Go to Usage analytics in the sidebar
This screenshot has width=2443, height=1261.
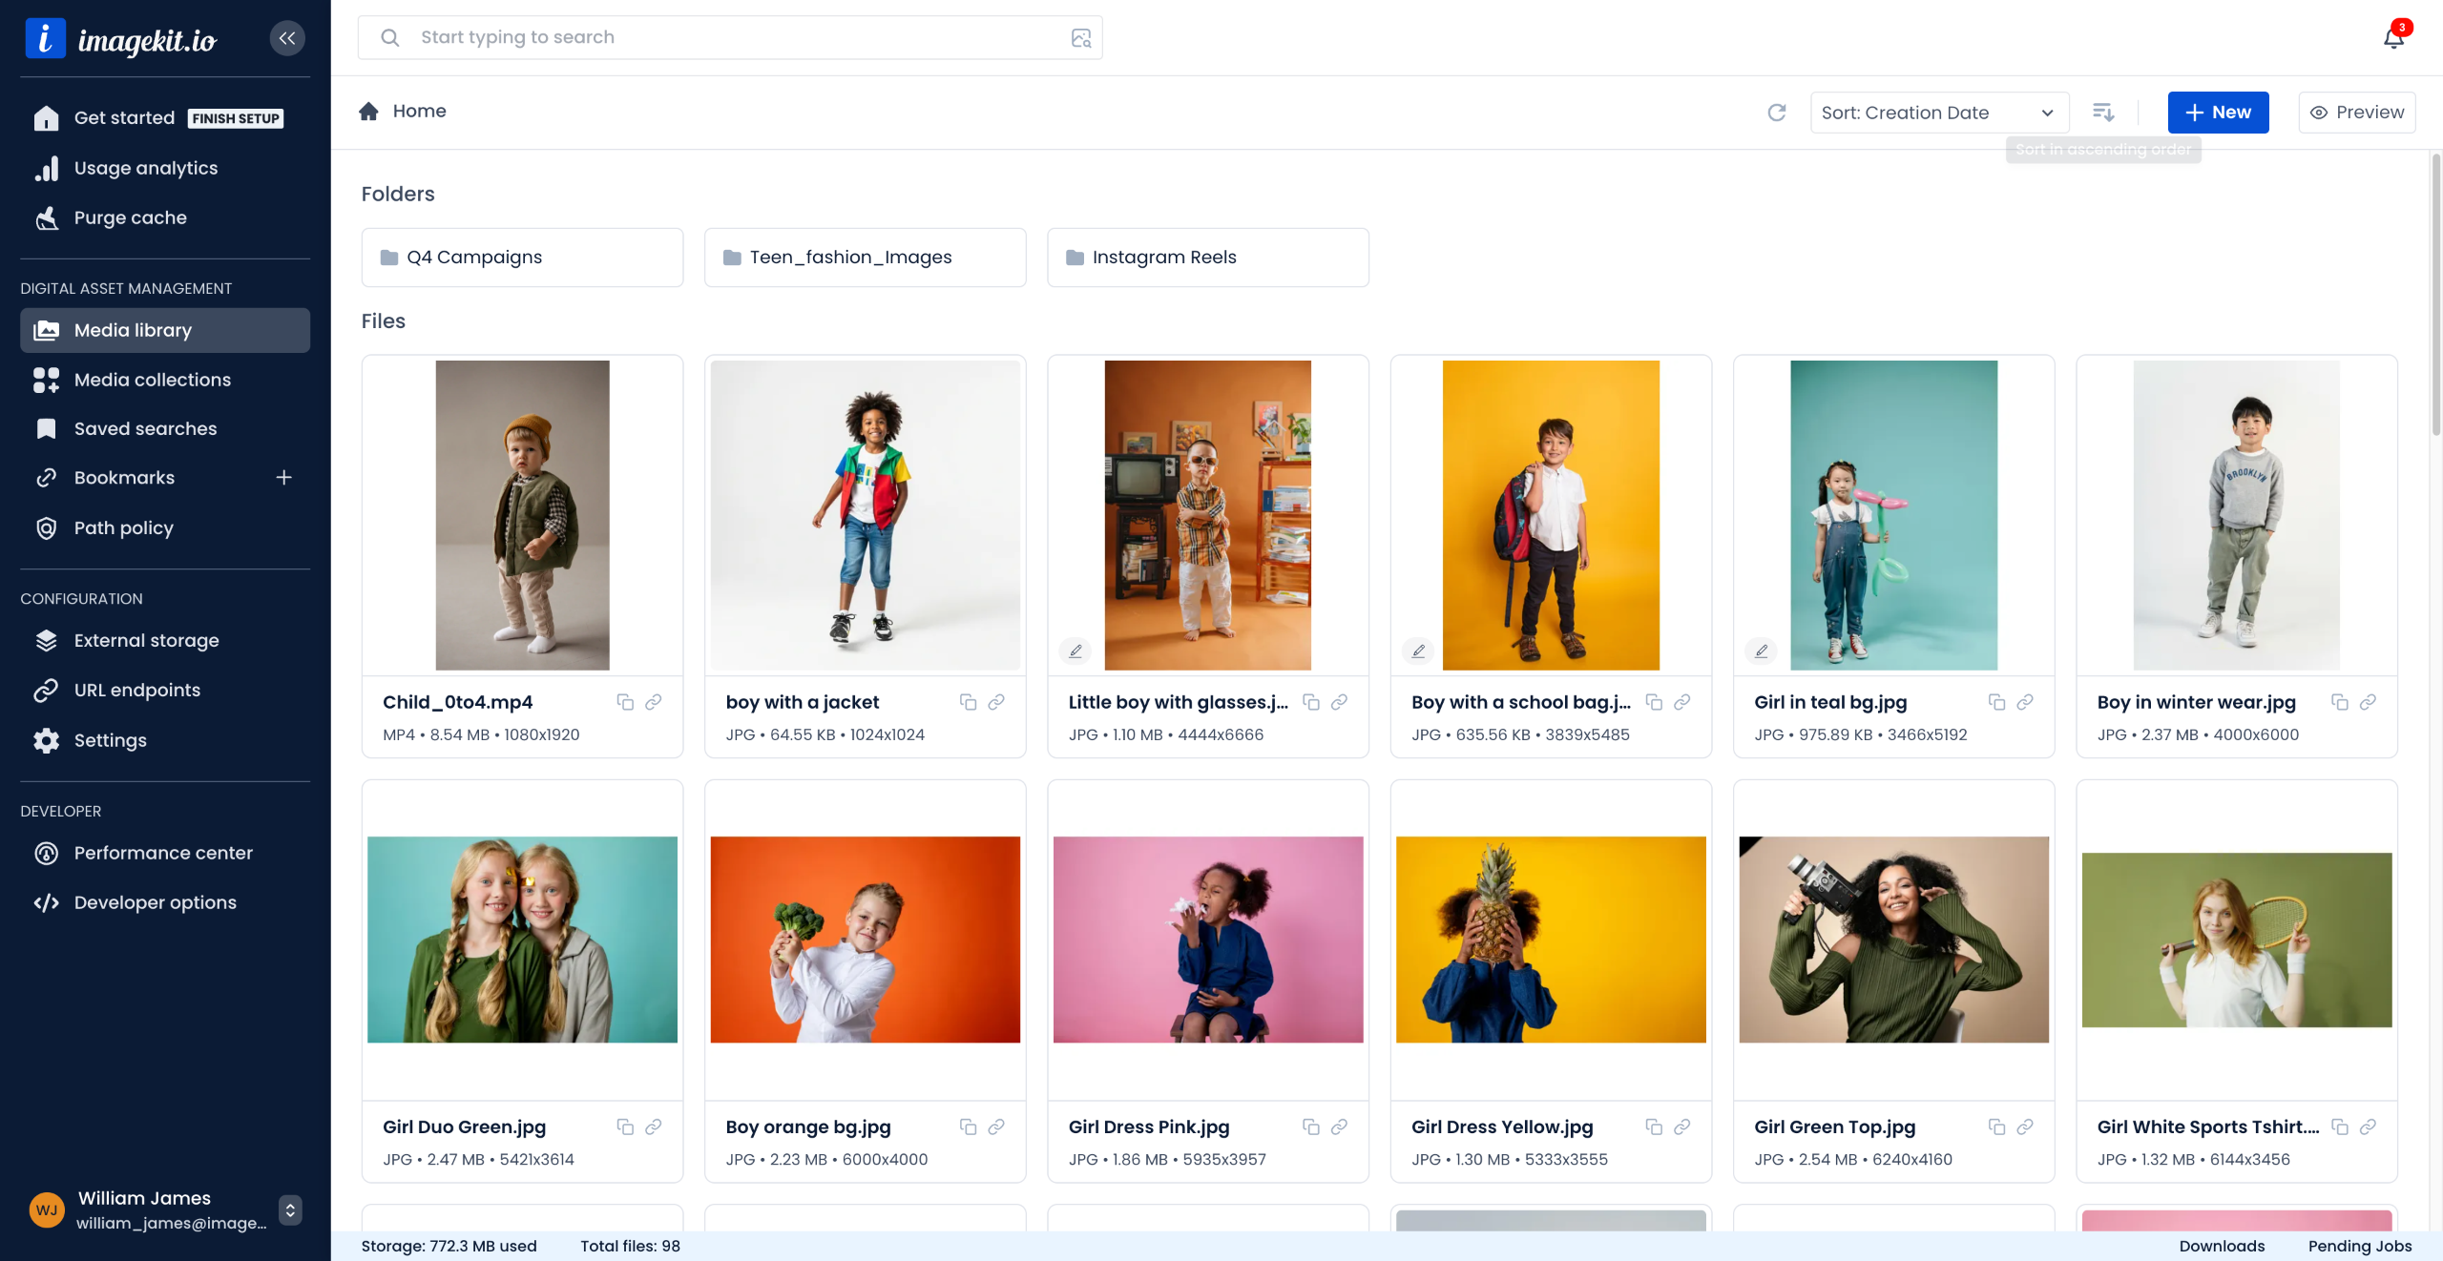tap(146, 168)
